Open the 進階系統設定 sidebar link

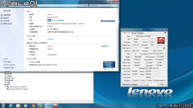pyautogui.click(x=8, y=24)
